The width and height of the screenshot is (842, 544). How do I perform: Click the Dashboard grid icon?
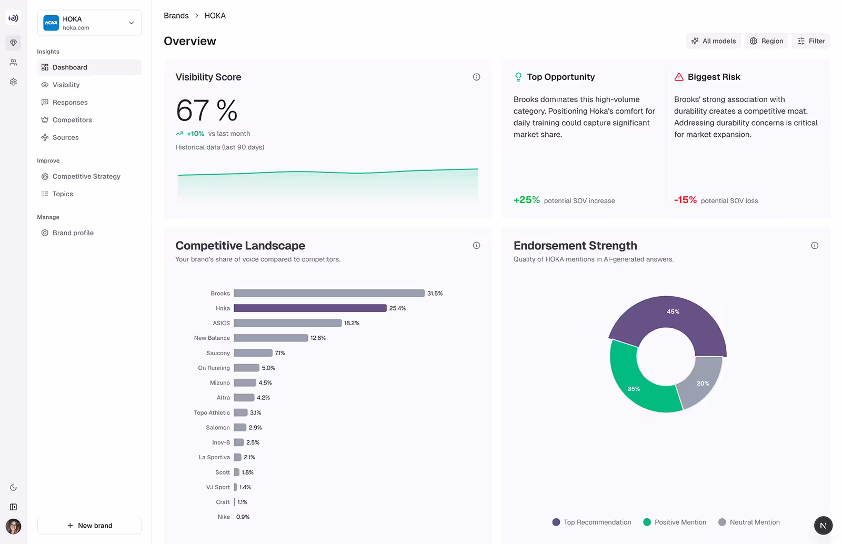point(45,67)
